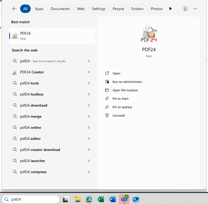The height and width of the screenshot is (204, 208).
Task: Select the 'pdf24 download' suggestion
Action: click(x=52, y=105)
